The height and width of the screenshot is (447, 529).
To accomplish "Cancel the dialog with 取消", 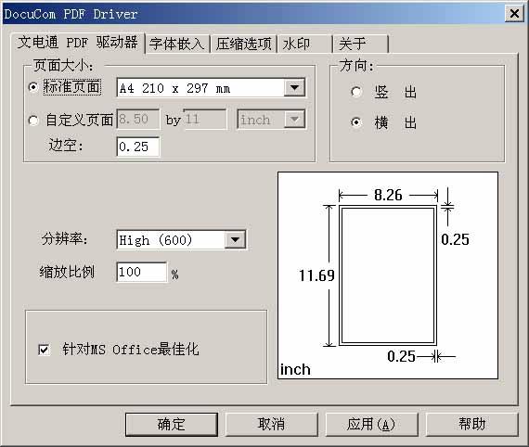I will pos(272,425).
